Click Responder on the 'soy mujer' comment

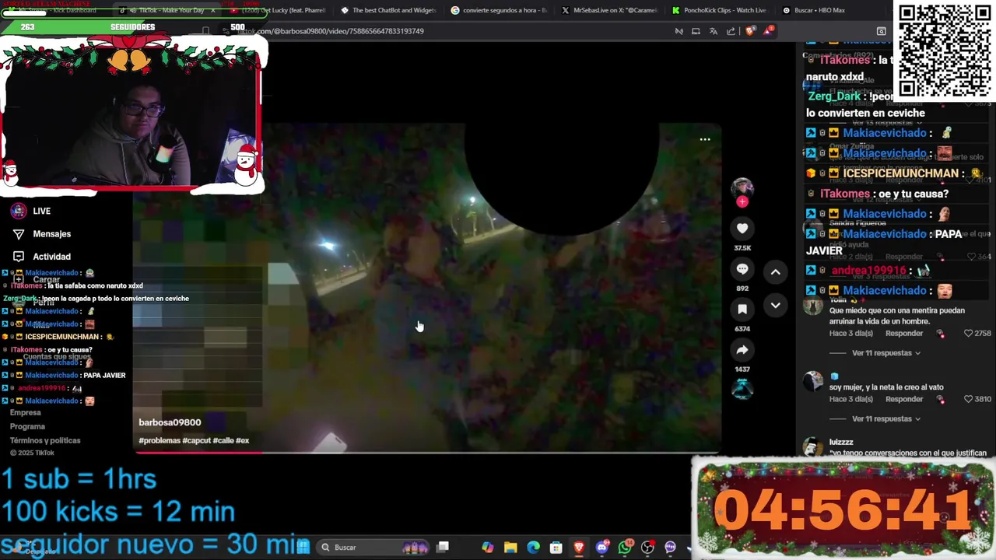coord(904,399)
